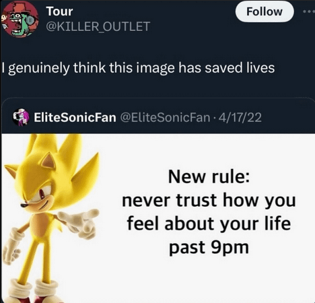Click Super Sonic's white sock cuffs
This screenshot has width=315, height=303.
(x=34, y=288)
